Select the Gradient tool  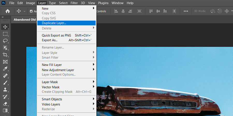[x=5, y=111]
